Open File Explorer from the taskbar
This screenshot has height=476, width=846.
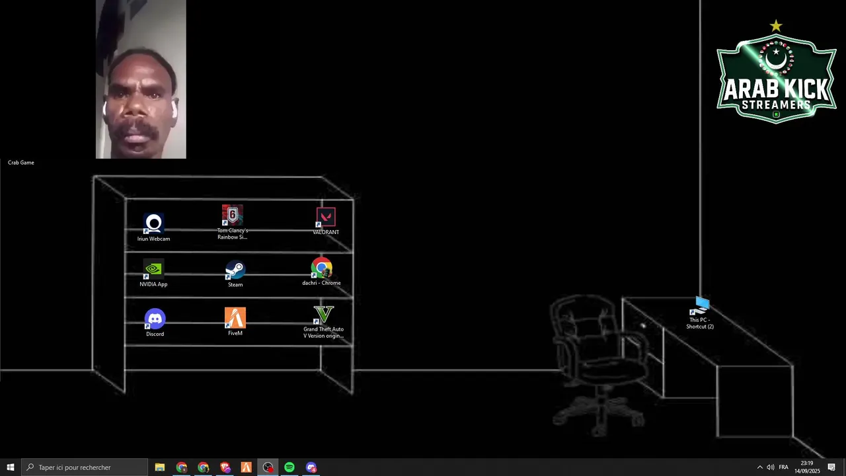click(x=160, y=467)
